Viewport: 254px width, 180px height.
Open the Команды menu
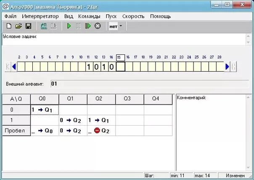[89, 16]
